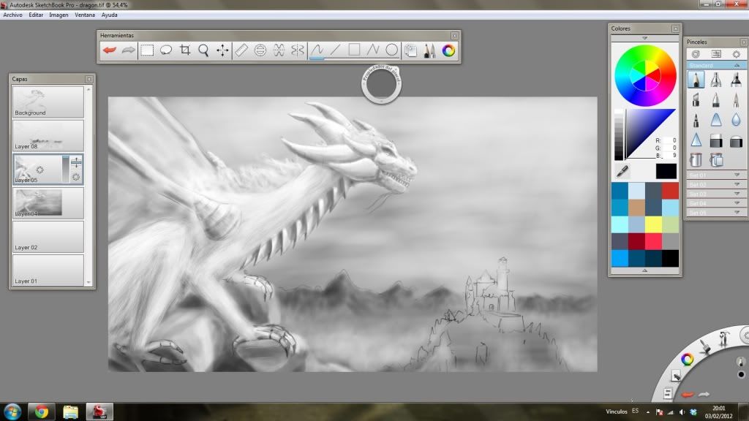Collapse the Colores panel top arrow
Viewport: 749px width, 421px height.
[x=645, y=38]
